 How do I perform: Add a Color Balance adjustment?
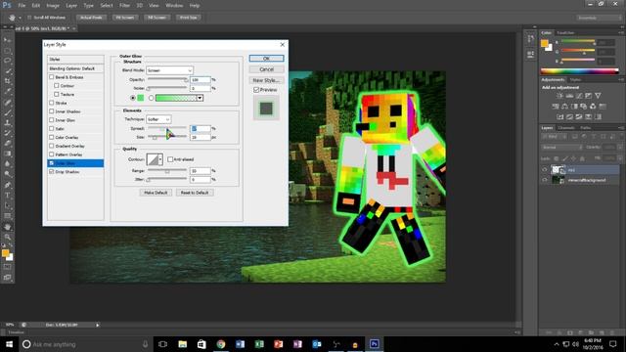pos(565,107)
